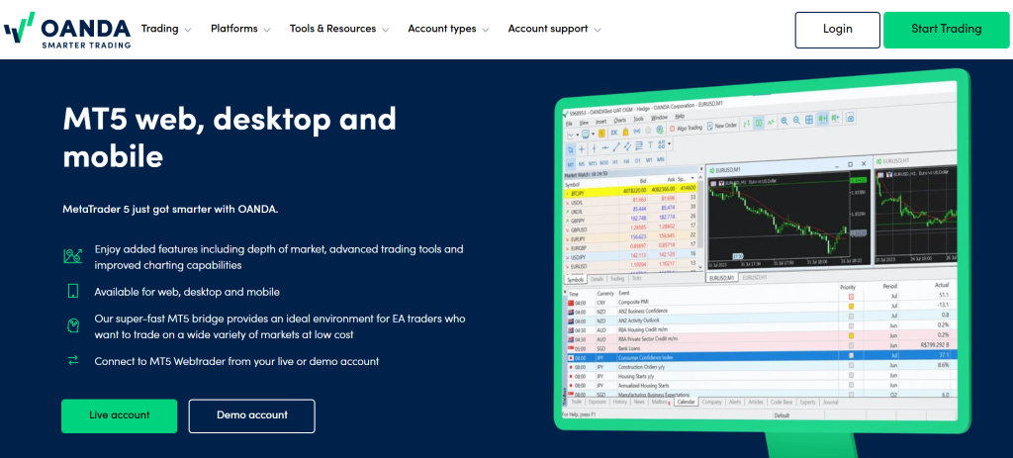Viewport: 1013px width, 458px height.
Task: Select bar chart icon in MT5 toolbar
Action: (x=746, y=124)
